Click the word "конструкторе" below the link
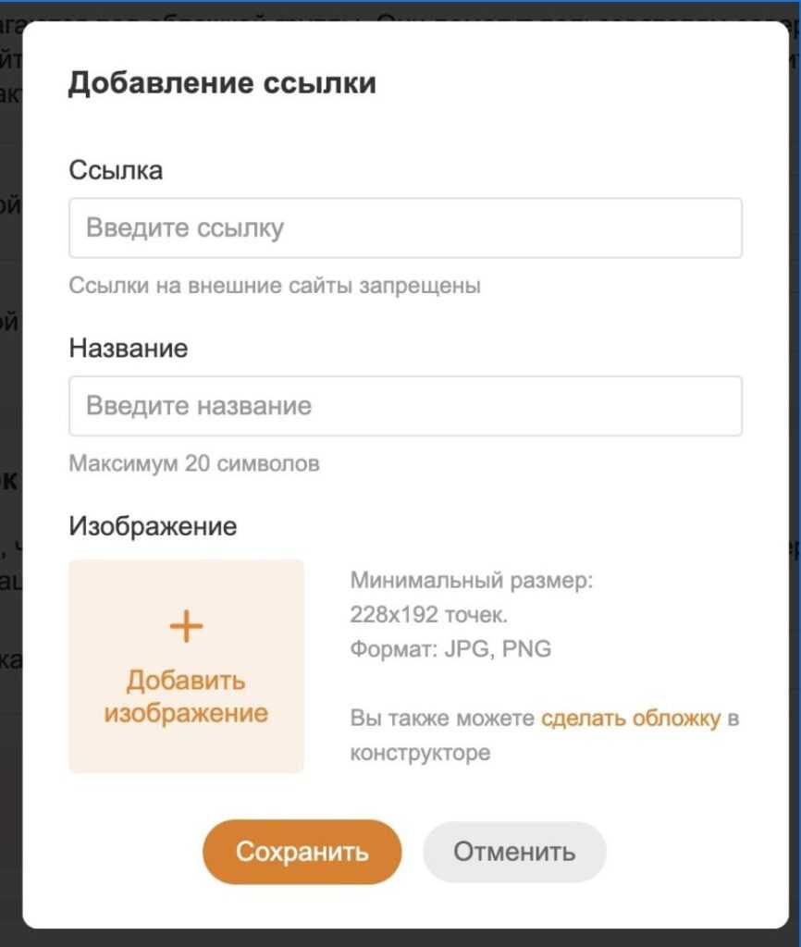The height and width of the screenshot is (947, 801). click(x=420, y=753)
